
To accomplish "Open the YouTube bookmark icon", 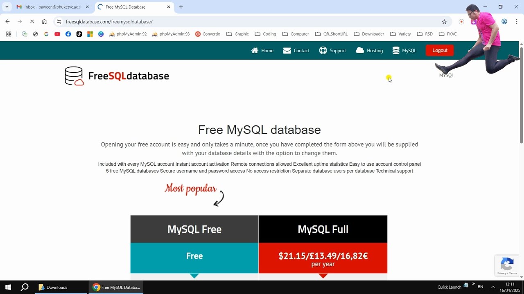I will point(57,34).
